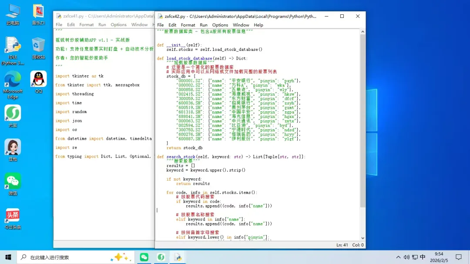Launch Microsoft Edge from desktop

pyautogui.click(x=13, y=85)
